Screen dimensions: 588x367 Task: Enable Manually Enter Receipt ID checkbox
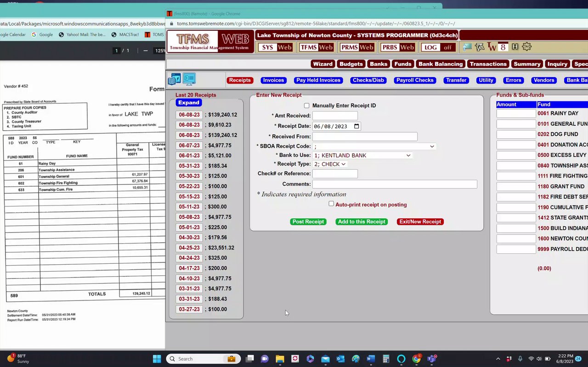(x=306, y=106)
